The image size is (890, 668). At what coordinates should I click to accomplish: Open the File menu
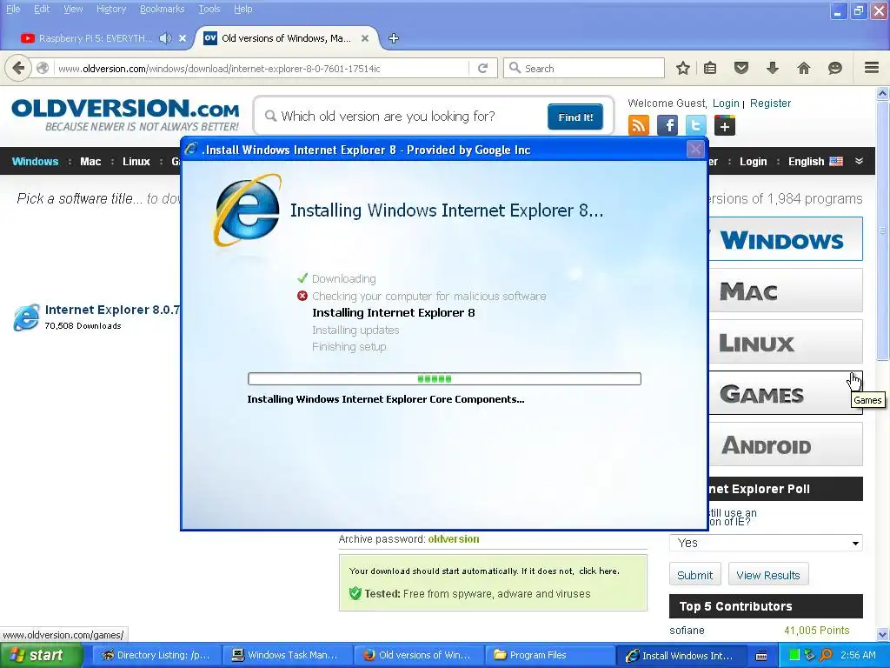(x=13, y=9)
